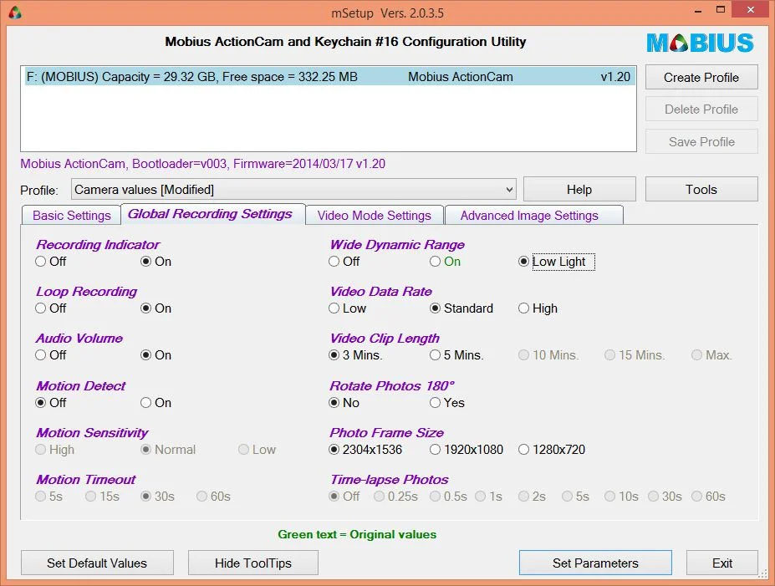Select 2s Time-lapse Photos interval
775x586 pixels.
click(533, 497)
